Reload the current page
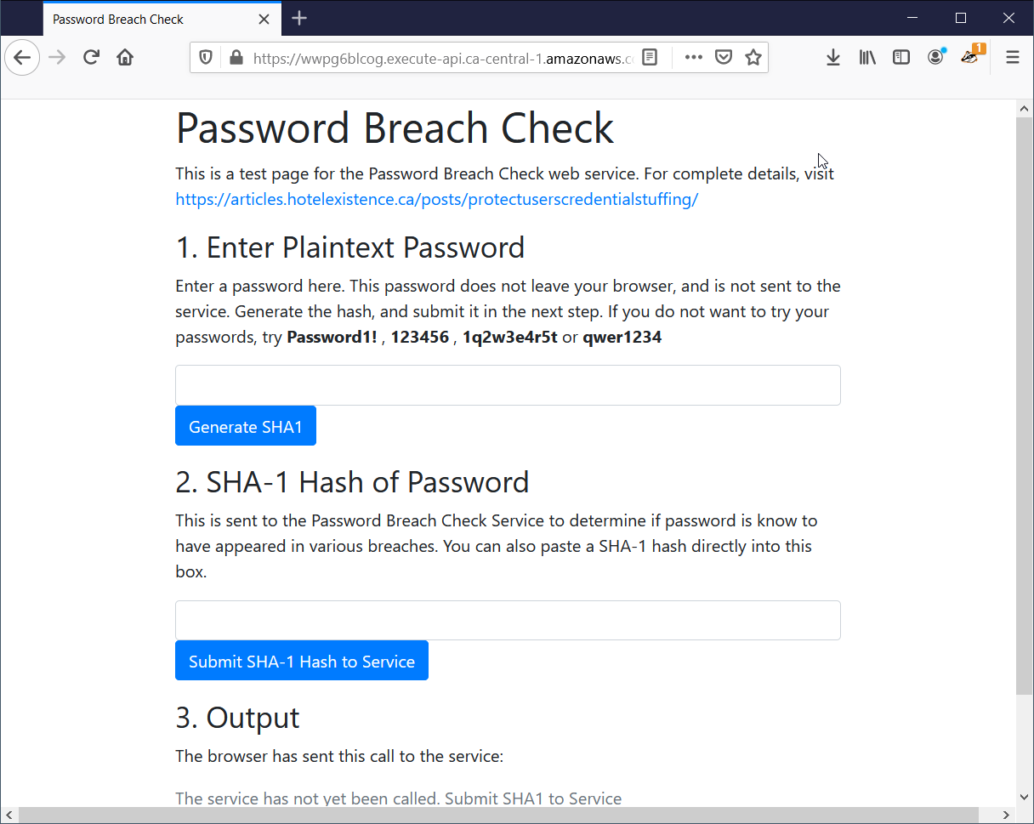 point(91,58)
